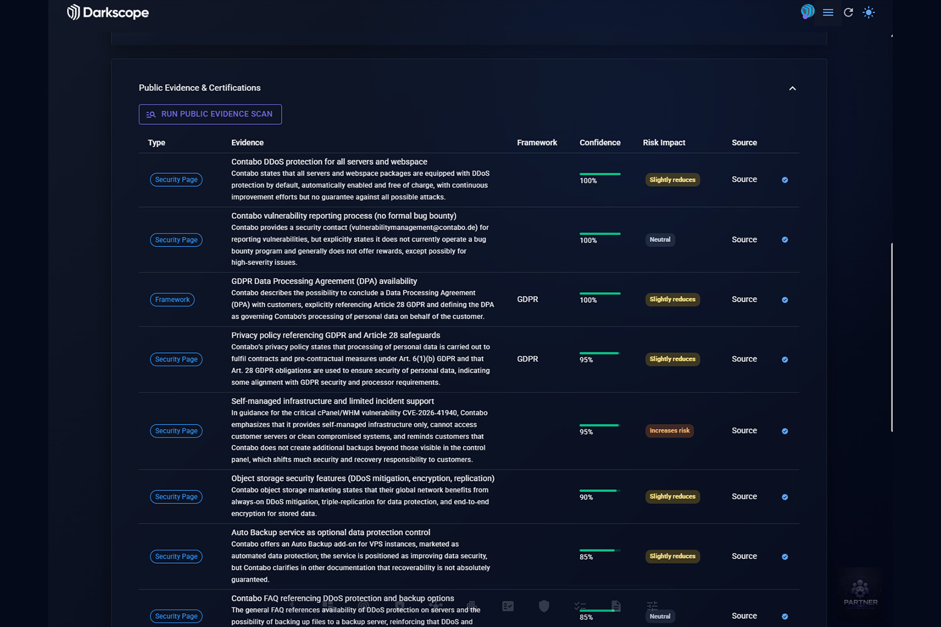941x627 pixels.
Task: Select the "Auto Backup service as optional data protection control" title
Action: [331, 532]
